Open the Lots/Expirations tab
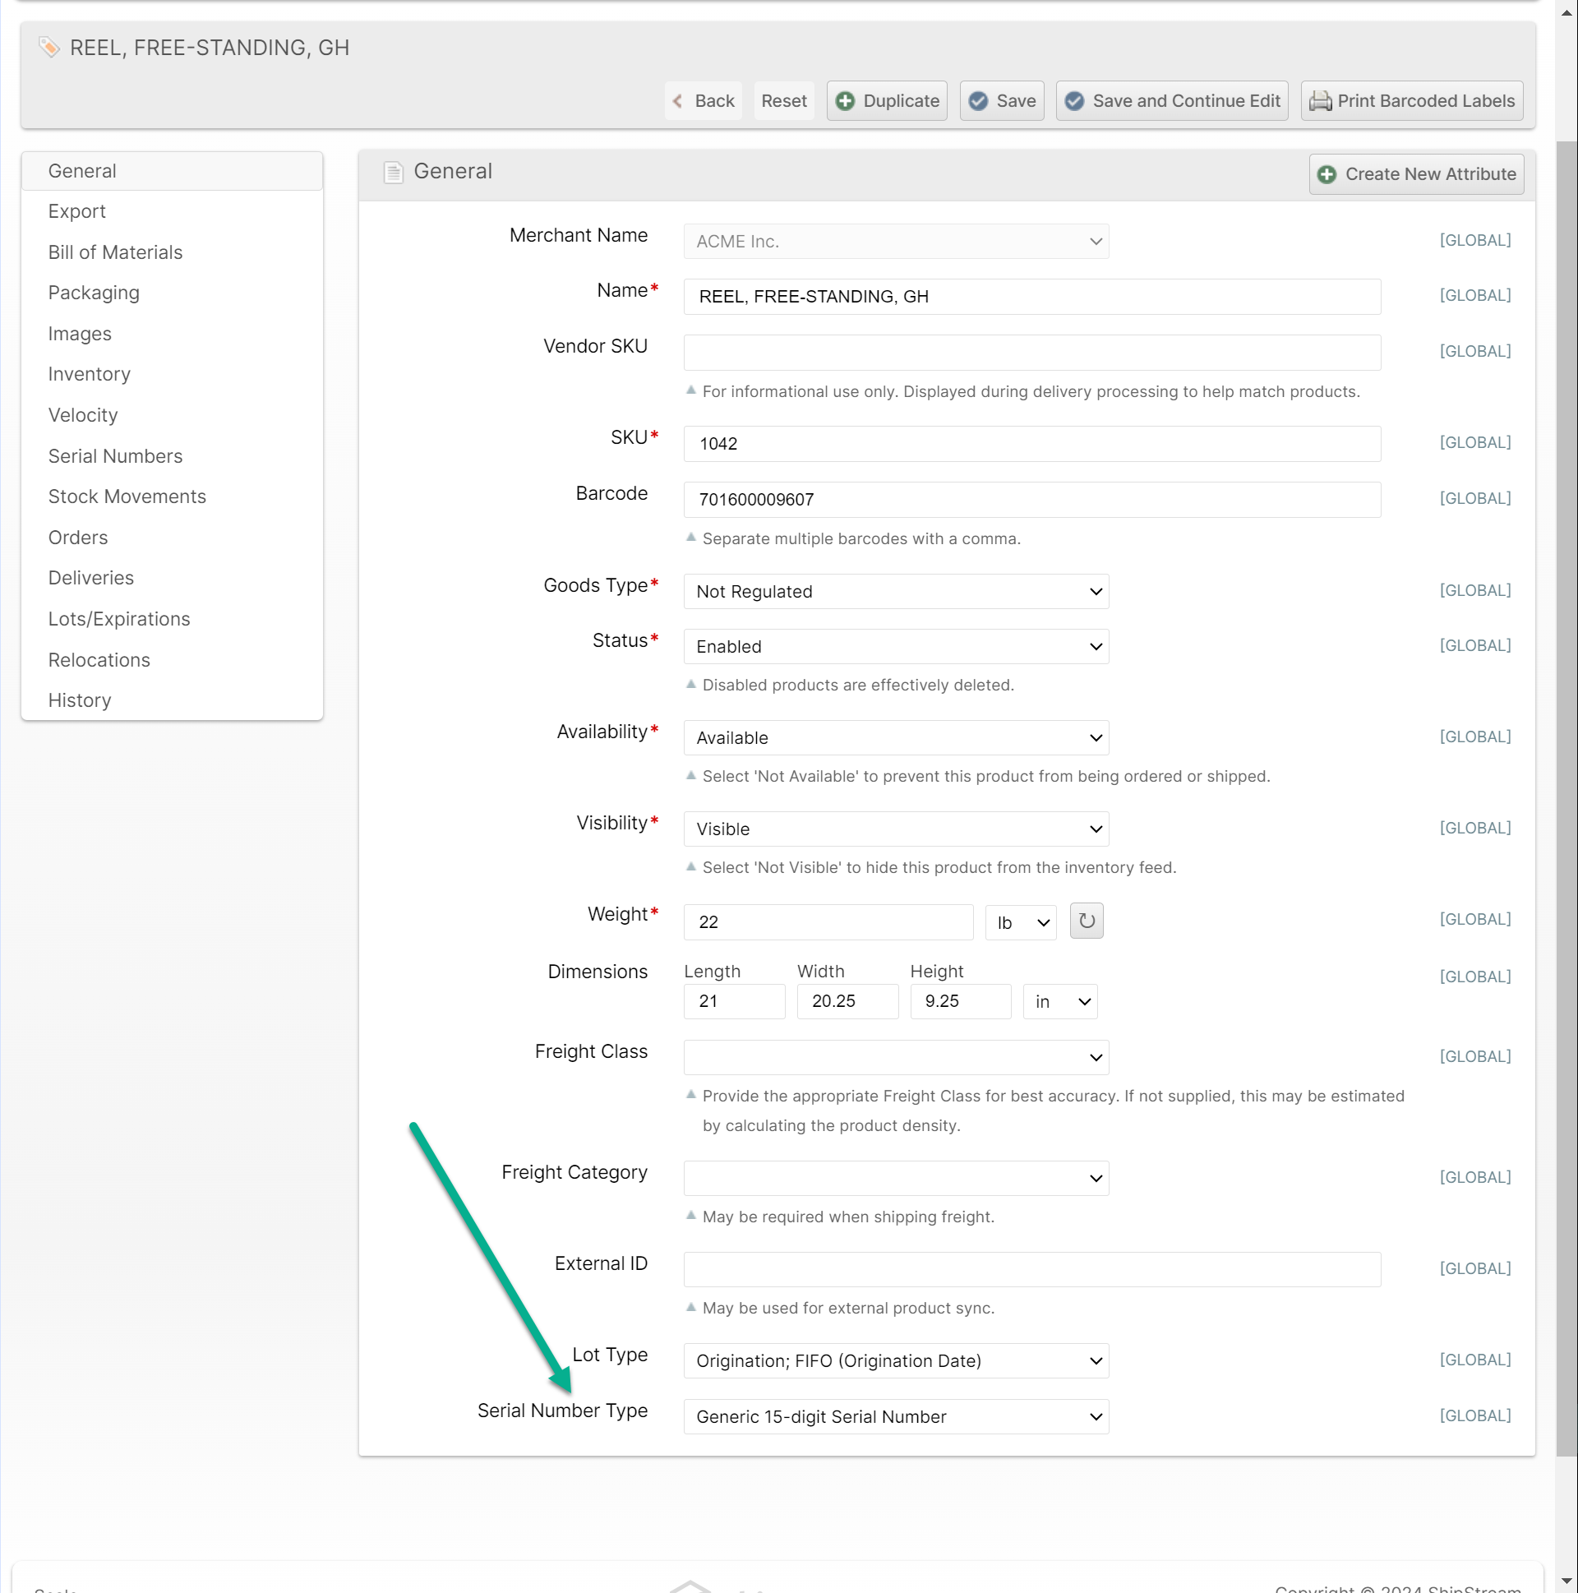 [118, 619]
